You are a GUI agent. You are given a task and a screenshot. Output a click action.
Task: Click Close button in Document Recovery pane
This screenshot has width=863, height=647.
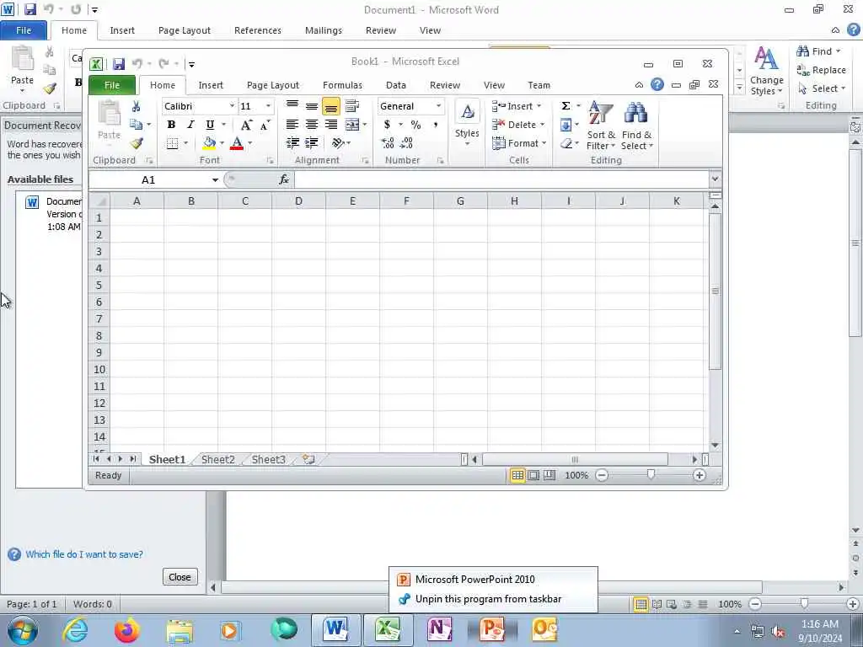tap(180, 577)
